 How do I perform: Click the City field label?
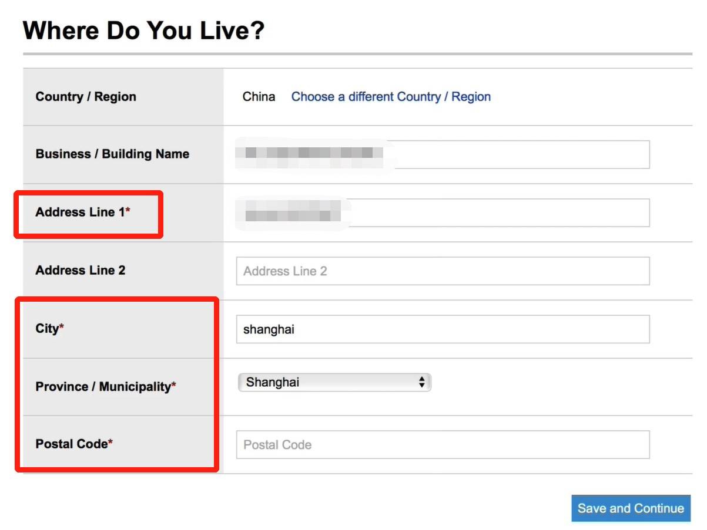coord(47,329)
